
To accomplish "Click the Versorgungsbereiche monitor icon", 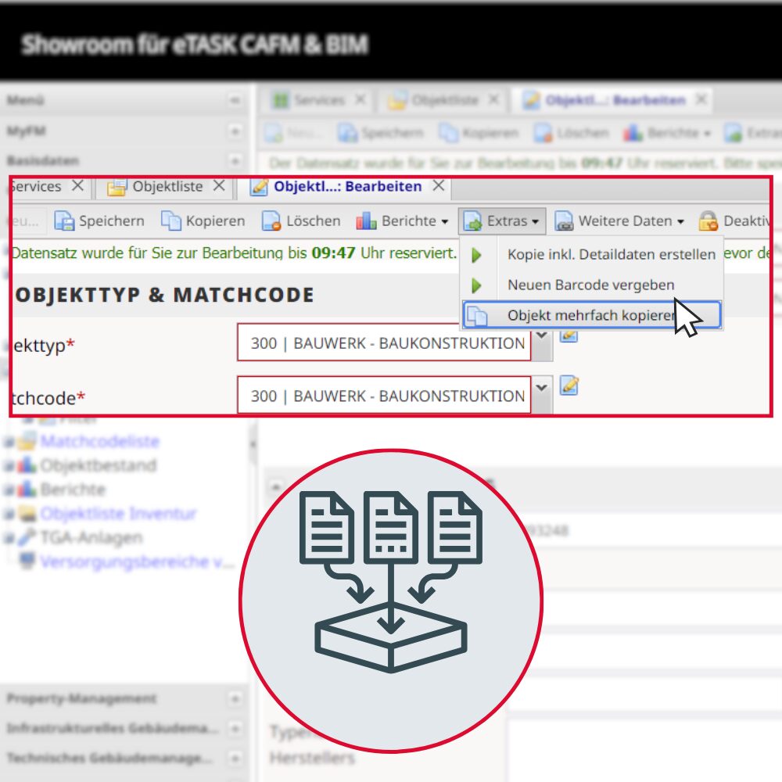I will [x=27, y=561].
